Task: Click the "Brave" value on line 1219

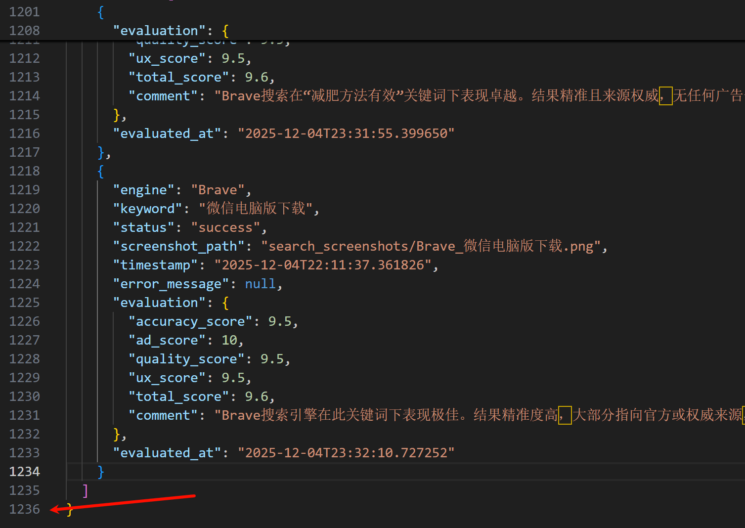Action: (218, 189)
